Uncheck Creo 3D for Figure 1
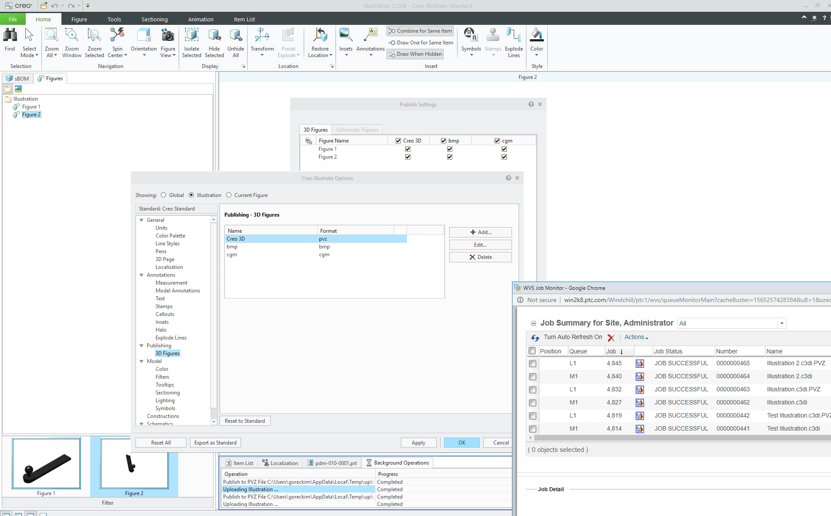 tap(408, 149)
